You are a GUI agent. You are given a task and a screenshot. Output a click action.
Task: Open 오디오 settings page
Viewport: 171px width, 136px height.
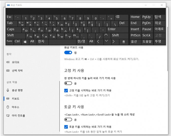click(x=16, y=62)
